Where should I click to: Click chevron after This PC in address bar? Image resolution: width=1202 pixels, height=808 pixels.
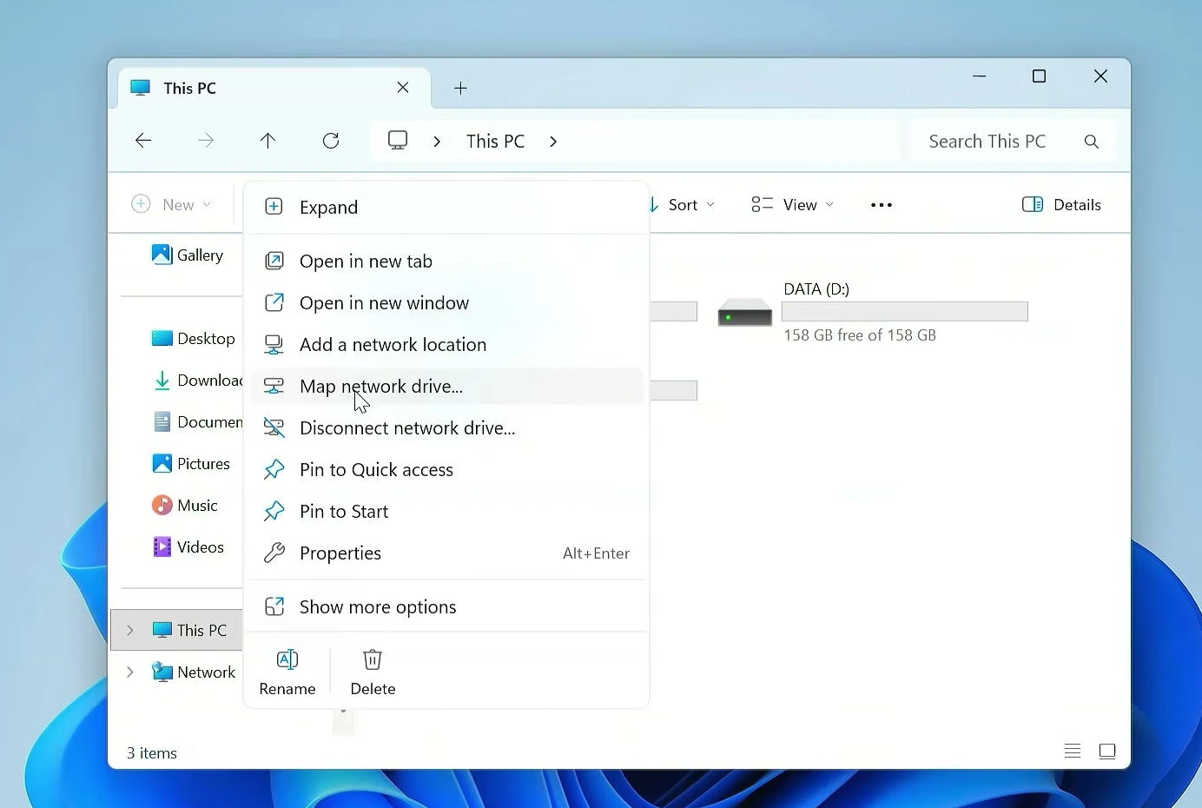[x=553, y=142]
